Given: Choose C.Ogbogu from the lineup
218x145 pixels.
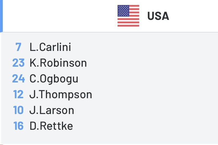Looking at the screenshot, I should (x=54, y=79).
